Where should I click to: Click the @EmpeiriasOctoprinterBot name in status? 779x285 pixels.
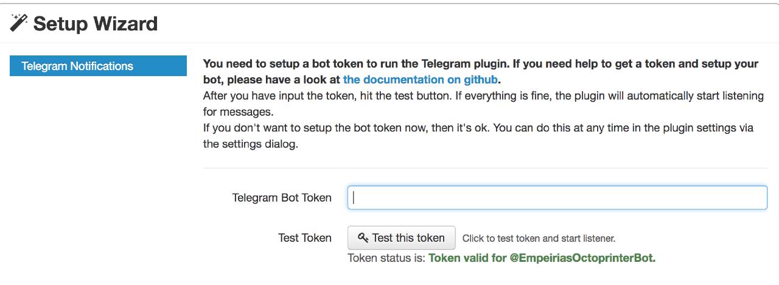coord(582,258)
